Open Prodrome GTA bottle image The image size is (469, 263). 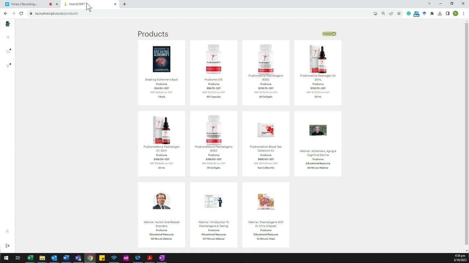point(214,59)
